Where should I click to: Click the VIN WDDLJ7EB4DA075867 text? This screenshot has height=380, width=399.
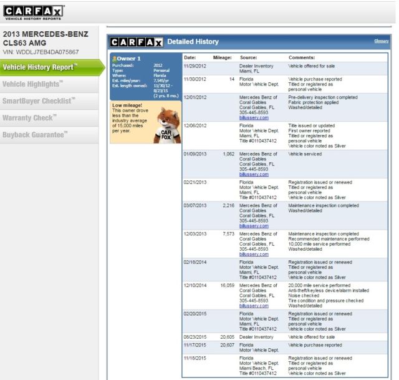click(41, 52)
